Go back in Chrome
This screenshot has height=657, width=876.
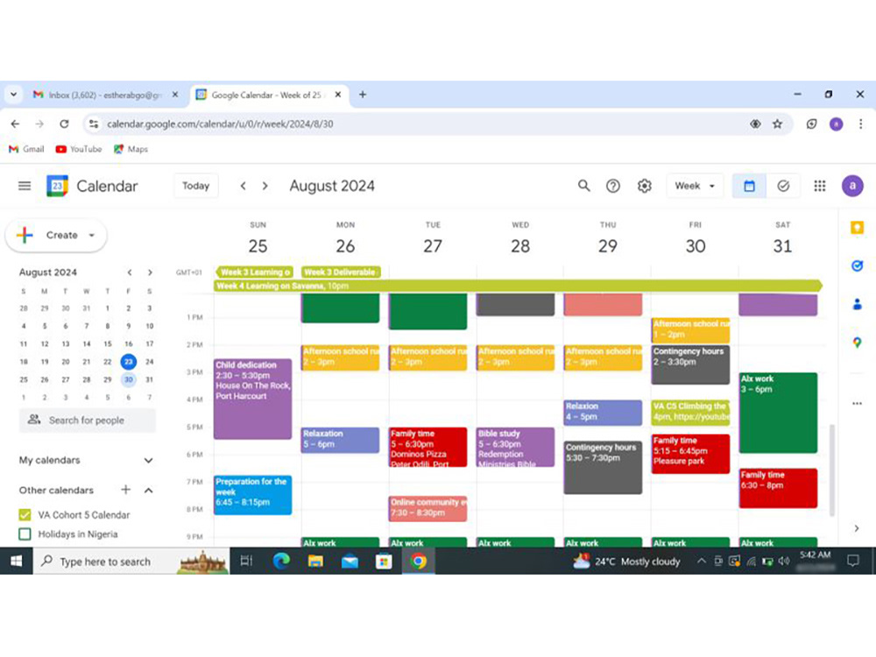click(15, 124)
